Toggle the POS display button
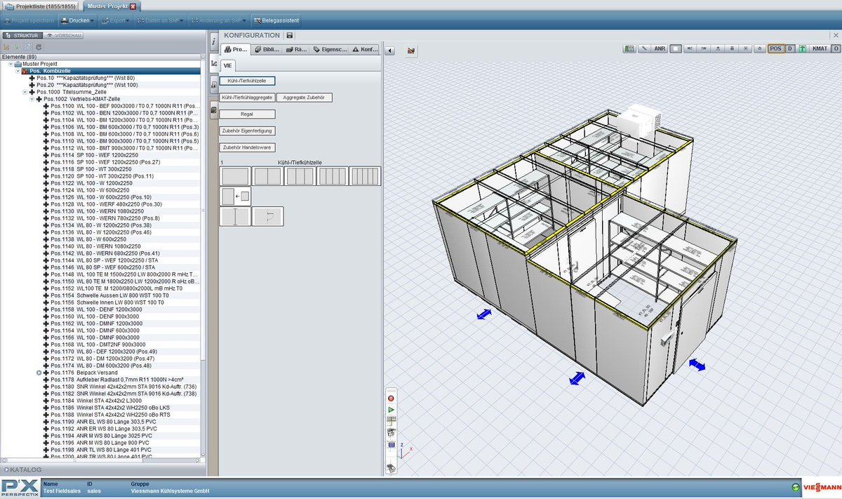The height and width of the screenshot is (499, 842). point(775,49)
